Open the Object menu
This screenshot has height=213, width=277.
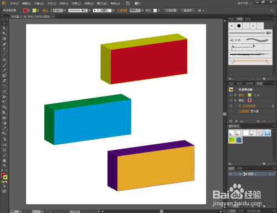[x=39, y=3]
